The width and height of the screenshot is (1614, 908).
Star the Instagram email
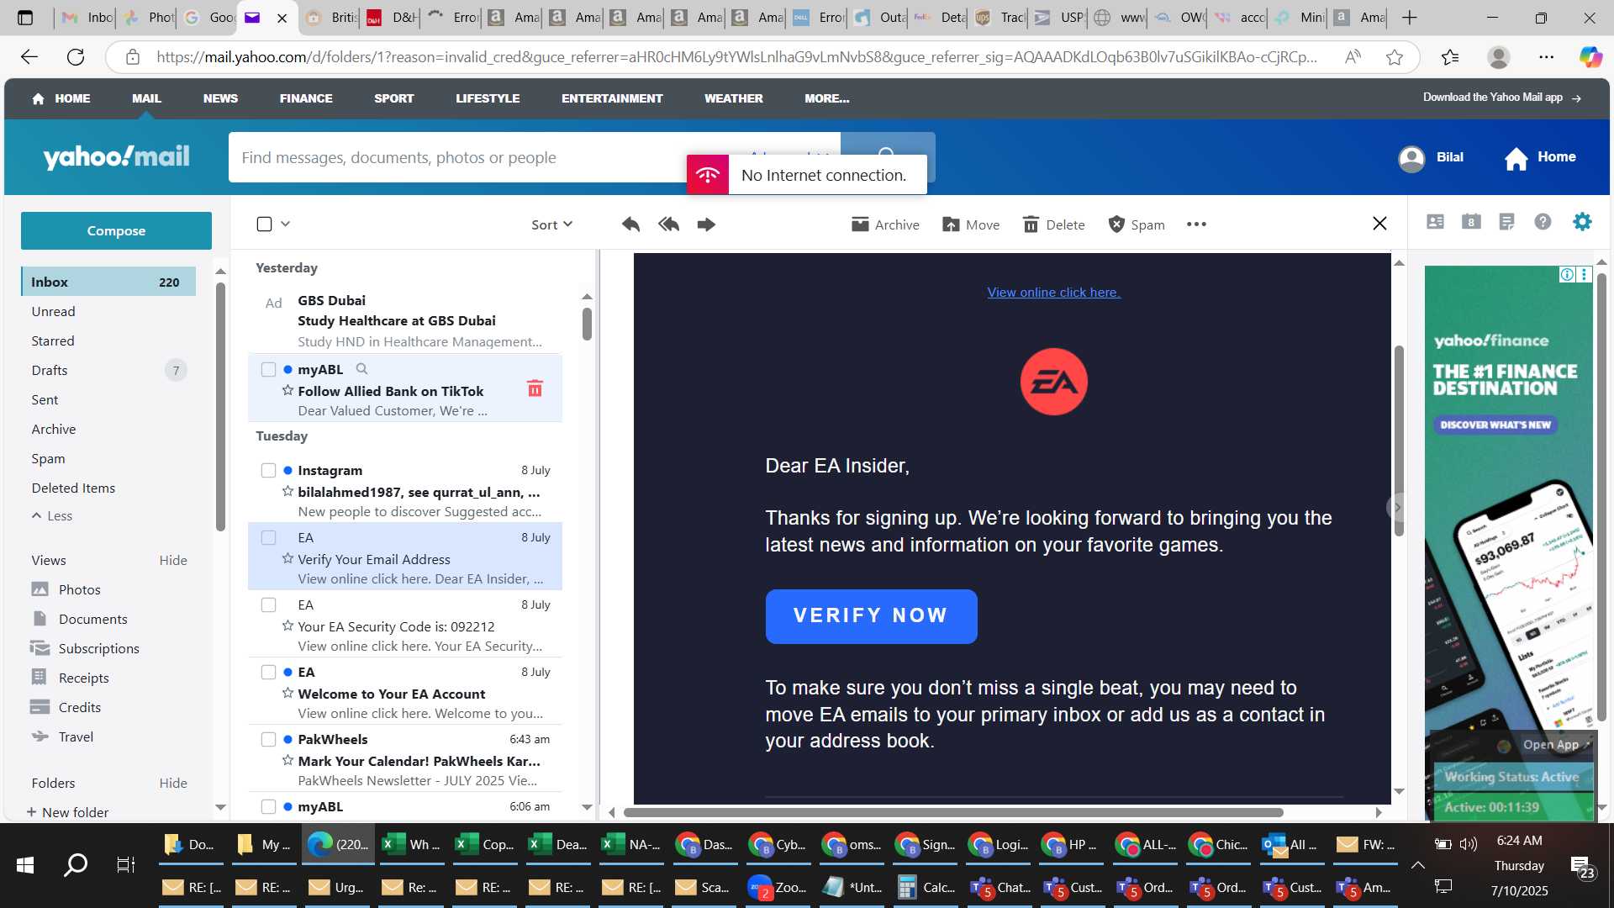click(287, 492)
